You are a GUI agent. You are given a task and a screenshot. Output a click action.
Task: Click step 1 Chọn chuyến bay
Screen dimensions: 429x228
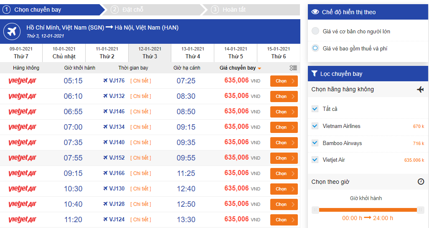(x=52, y=10)
